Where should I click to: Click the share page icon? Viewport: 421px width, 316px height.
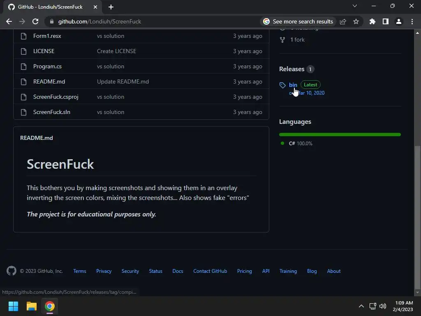click(x=343, y=21)
